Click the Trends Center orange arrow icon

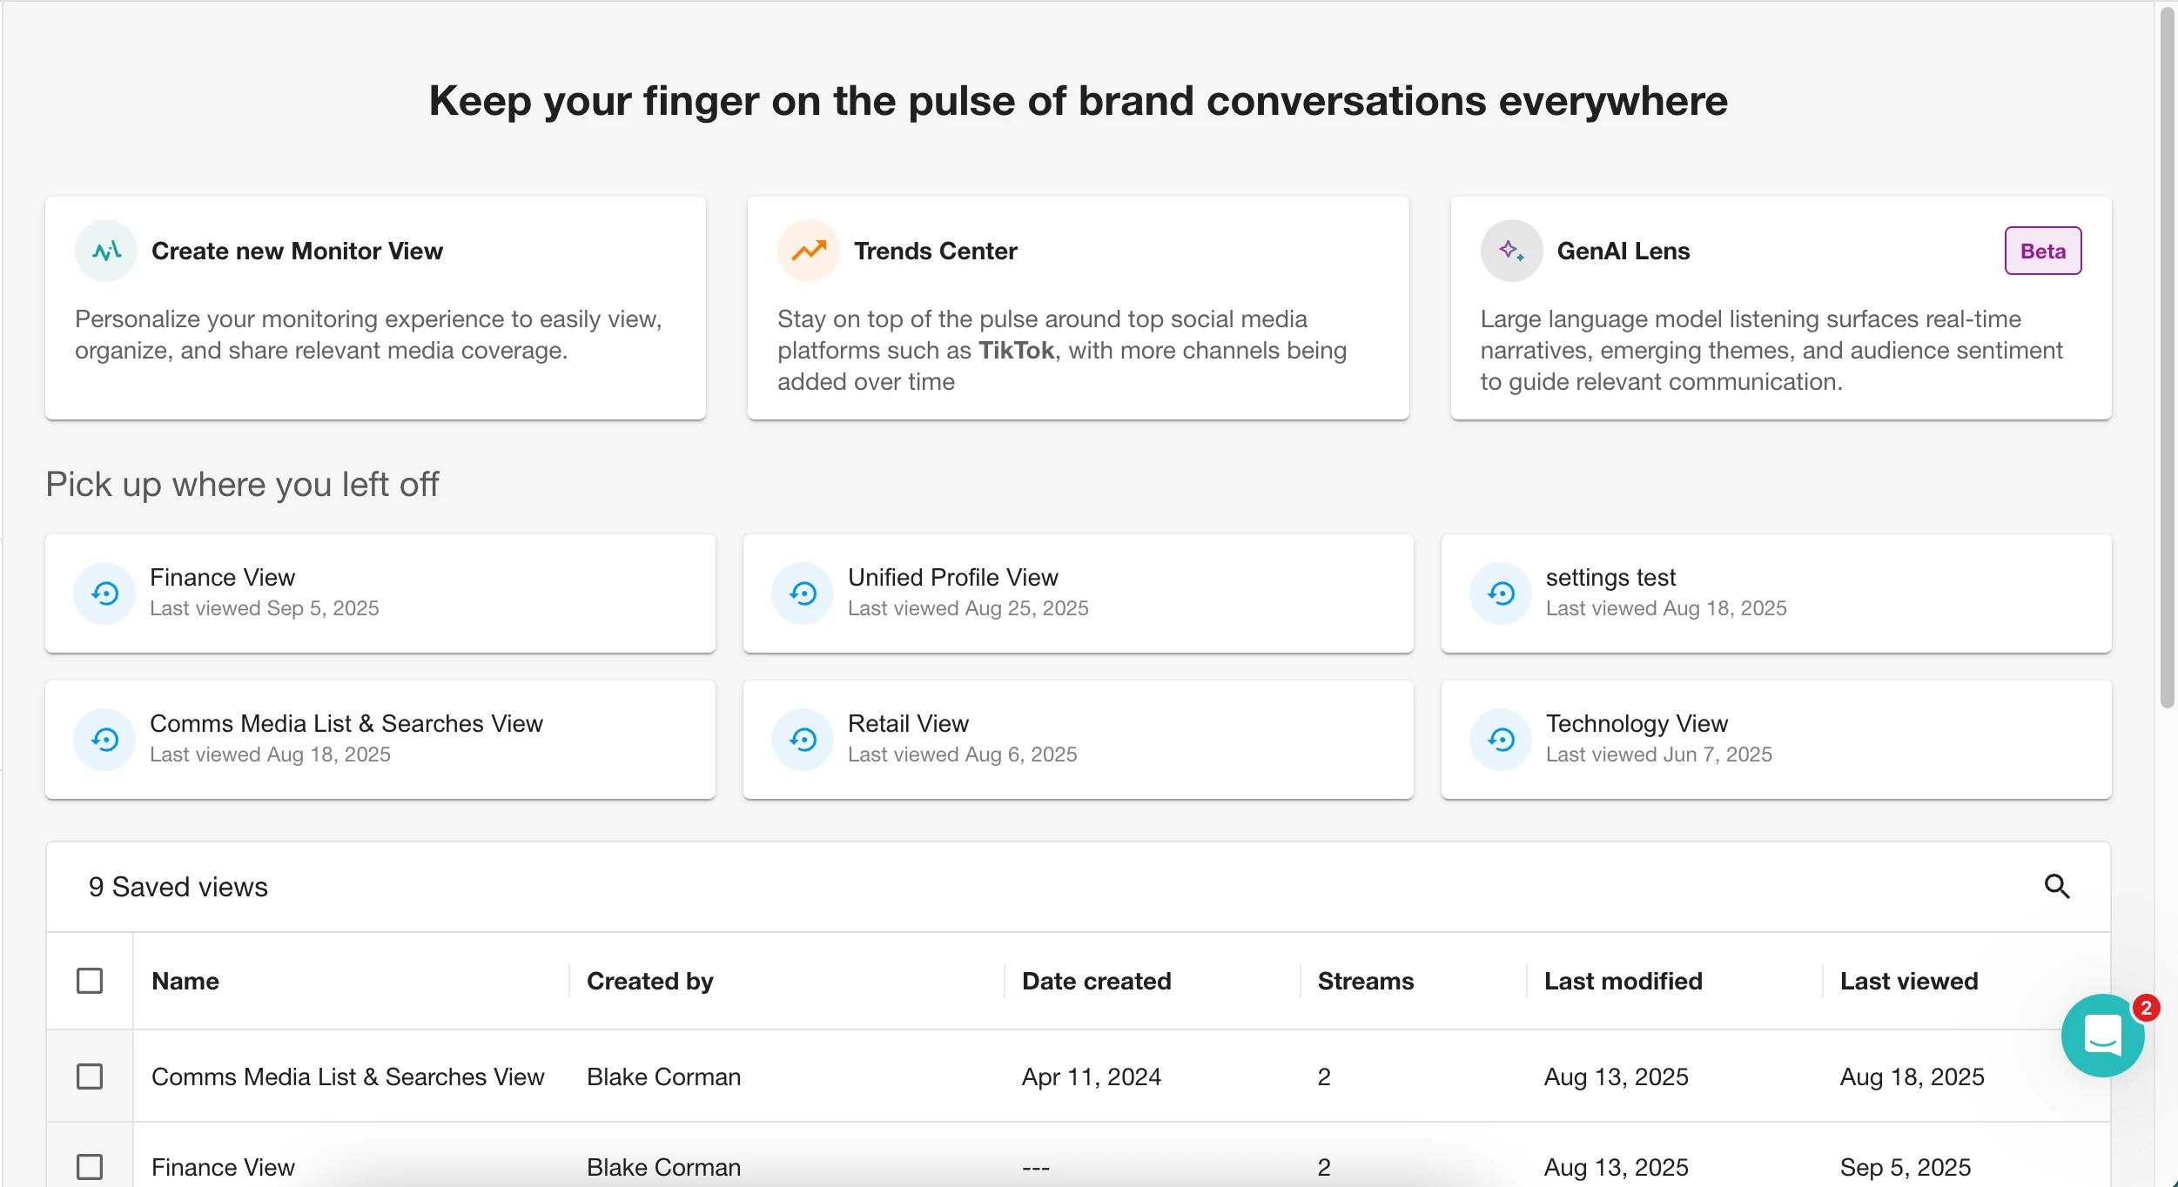(x=808, y=251)
